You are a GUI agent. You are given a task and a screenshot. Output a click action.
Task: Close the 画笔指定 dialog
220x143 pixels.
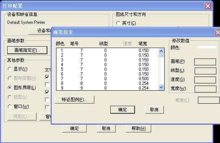pyautogui.click(x=217, y=32)
